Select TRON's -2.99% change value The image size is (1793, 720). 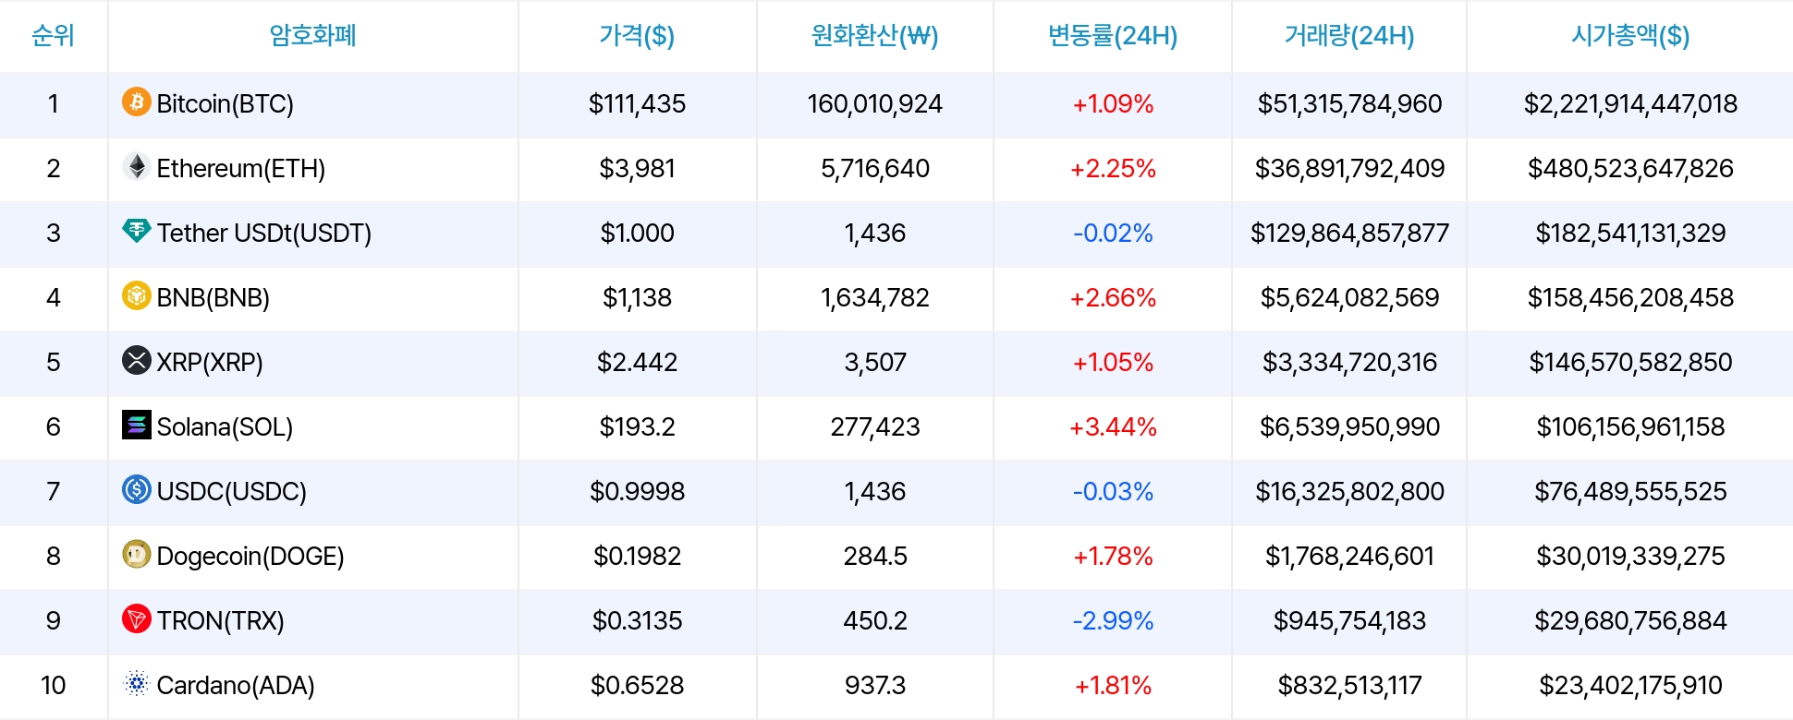tap(1113, 620)
